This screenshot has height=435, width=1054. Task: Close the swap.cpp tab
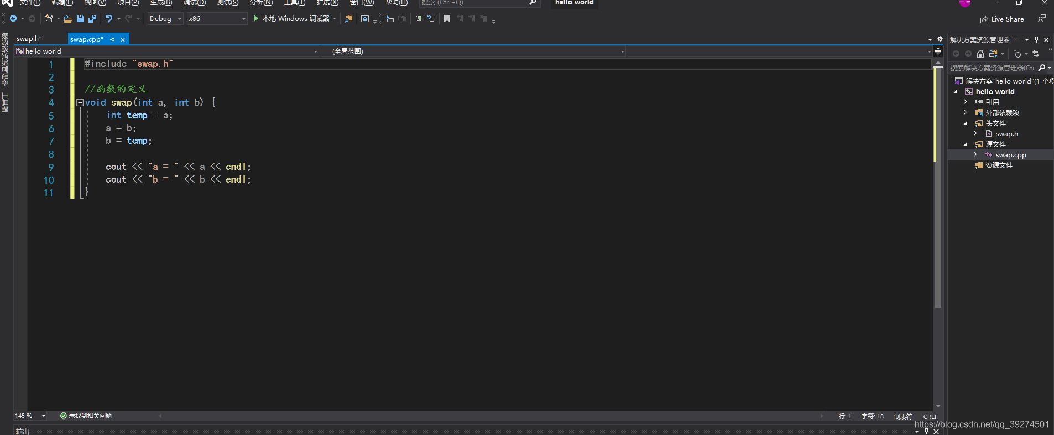(123, 40)
